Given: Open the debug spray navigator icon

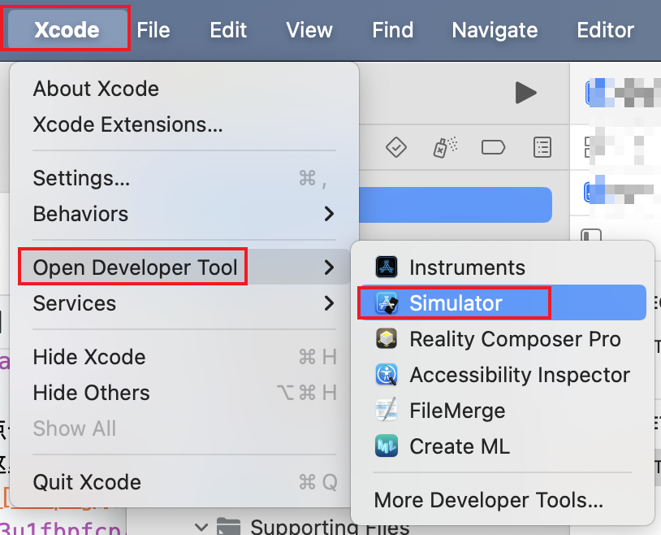Looking at the screenshot, I should point(444,147).
